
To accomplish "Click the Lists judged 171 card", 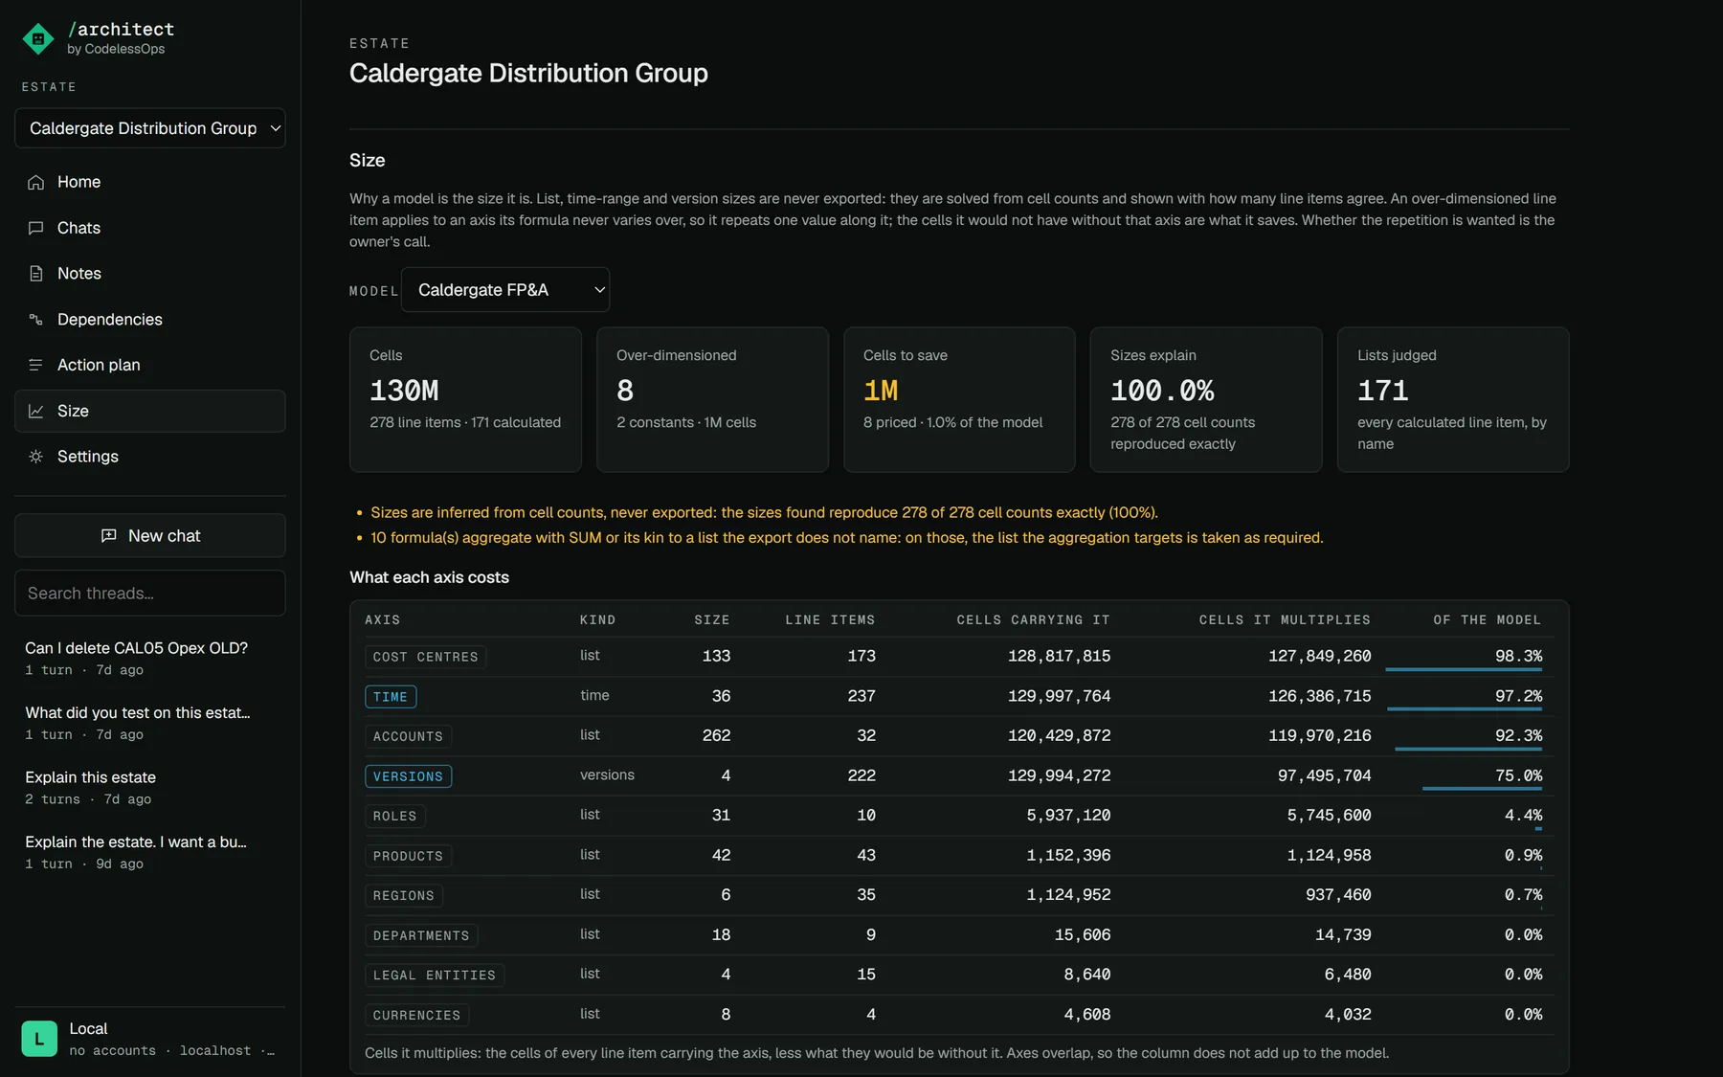I will tap(1453, 399).
